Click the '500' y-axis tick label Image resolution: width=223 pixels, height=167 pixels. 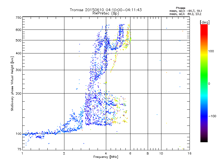[18, 40]
